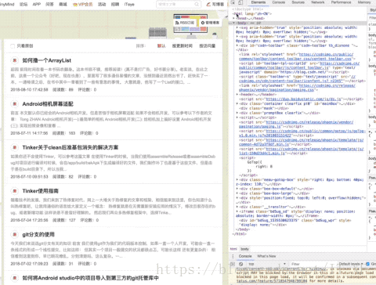
Task: Clear the console with the clear icon
Action: click(240, 264)
